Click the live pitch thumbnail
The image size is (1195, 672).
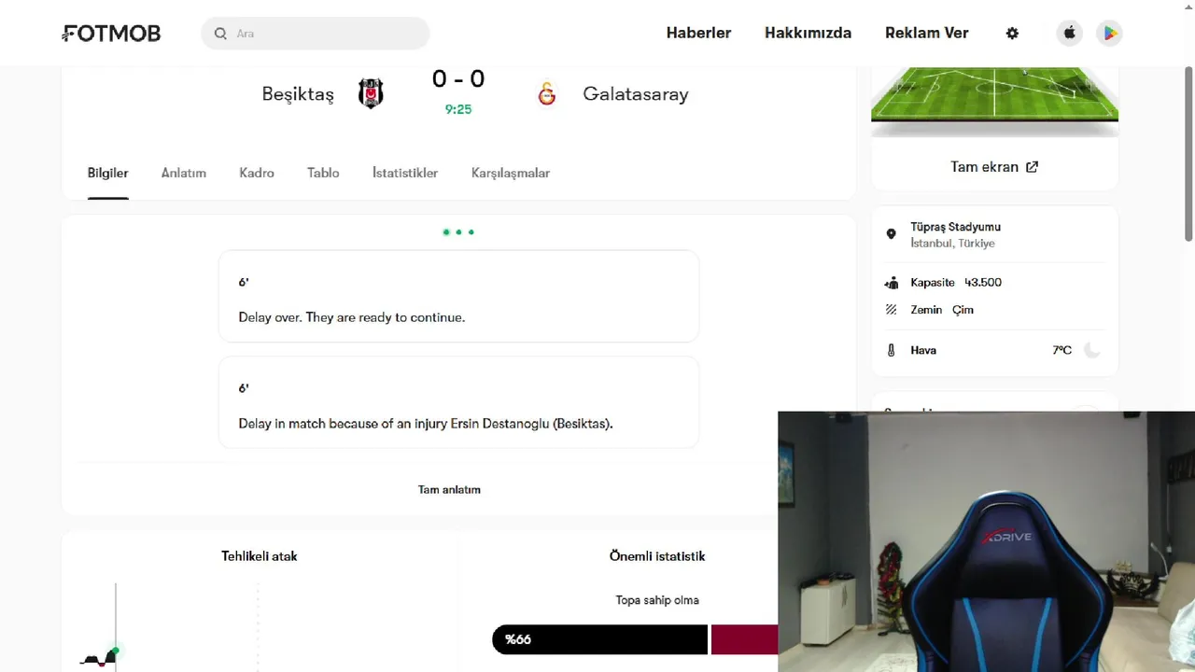[x=994, y=94]
